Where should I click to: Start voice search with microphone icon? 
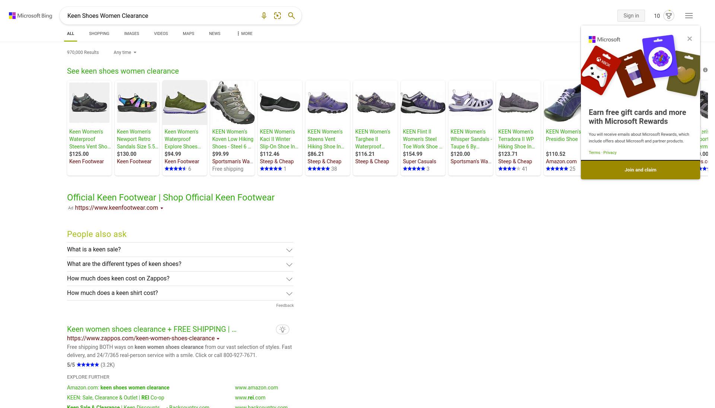[264, 16]
